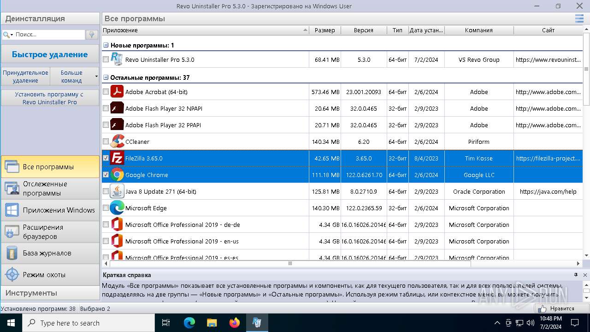Click the CCleaner program icon
The width and height of the screenshot is (590, 332).
pyautogui.click(x=117, y=142)
